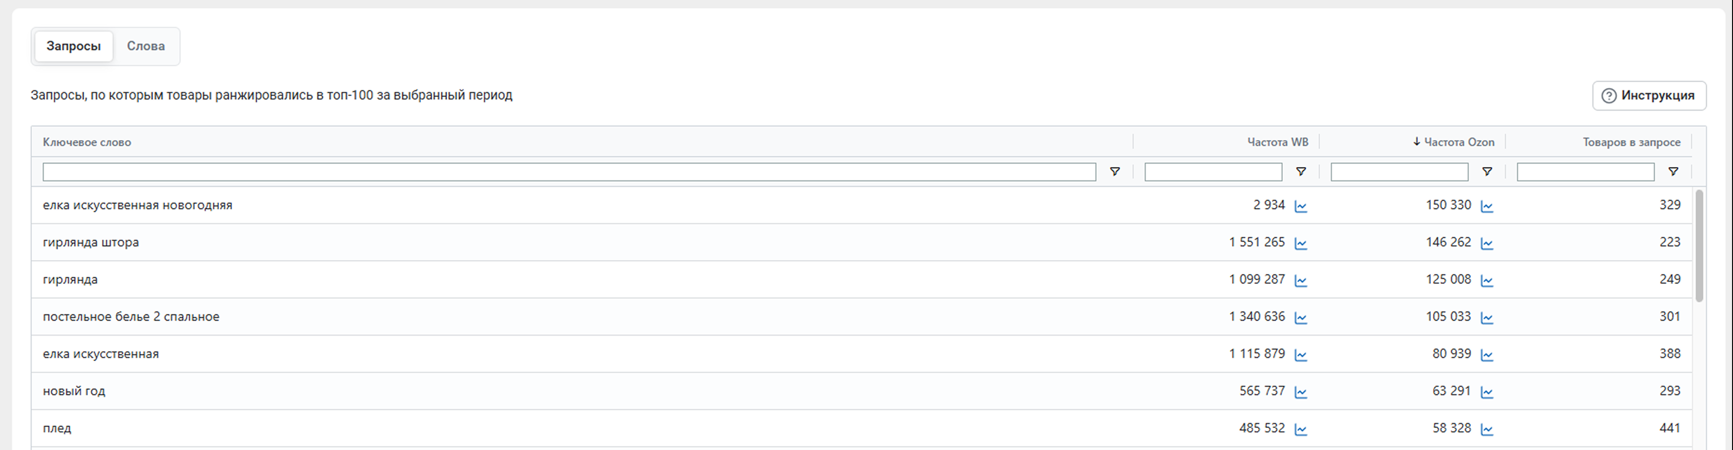Click the table vertical scrollbar thumb

pos(1699,245)
